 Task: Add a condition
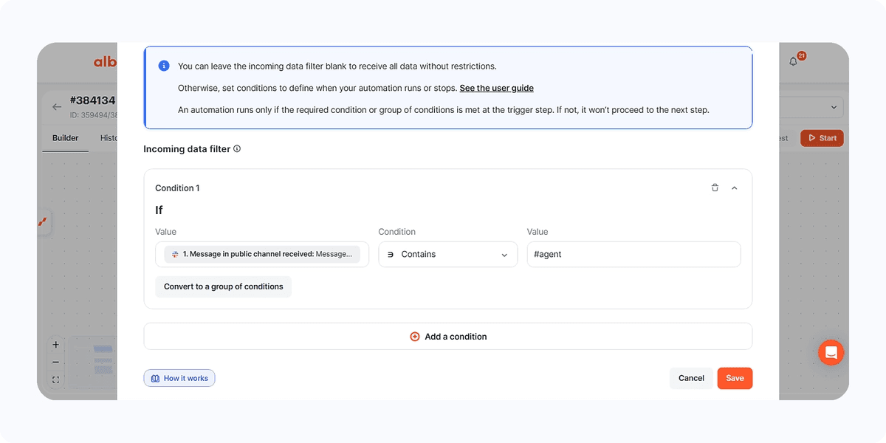[447, 336]
